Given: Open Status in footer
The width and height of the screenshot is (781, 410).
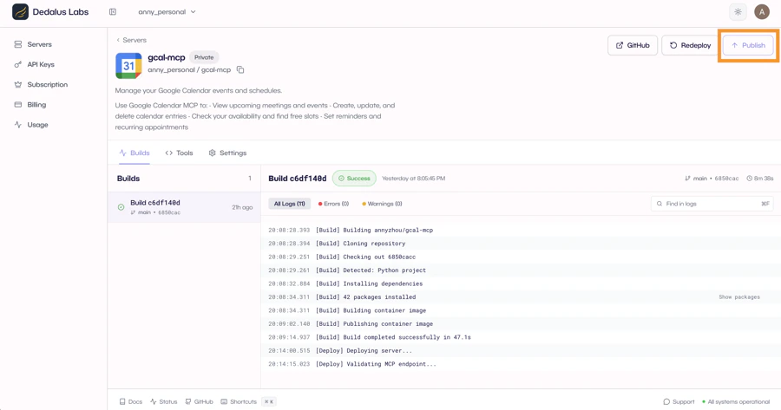Looking at the screenshot, I should click(x=163, y=401).
